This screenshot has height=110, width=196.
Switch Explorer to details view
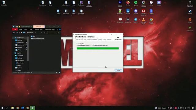57,73
